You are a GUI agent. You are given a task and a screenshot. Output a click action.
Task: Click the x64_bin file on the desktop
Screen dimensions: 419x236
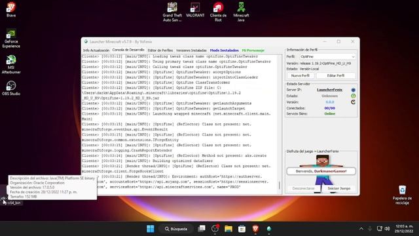(x=11, y=203)
